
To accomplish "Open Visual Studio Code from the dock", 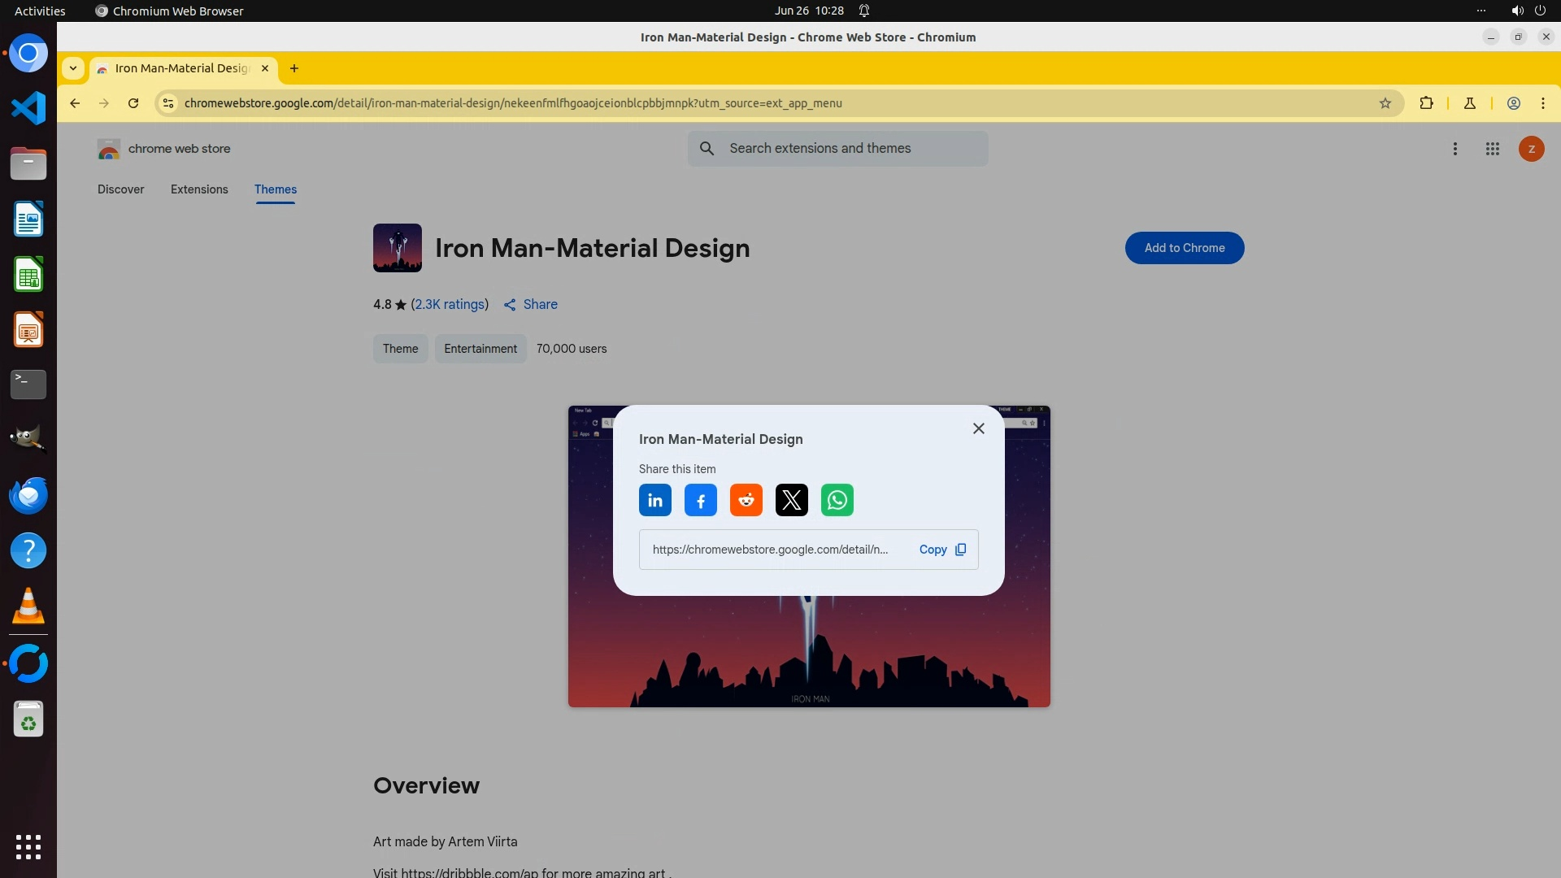I will tap(28, 108).
